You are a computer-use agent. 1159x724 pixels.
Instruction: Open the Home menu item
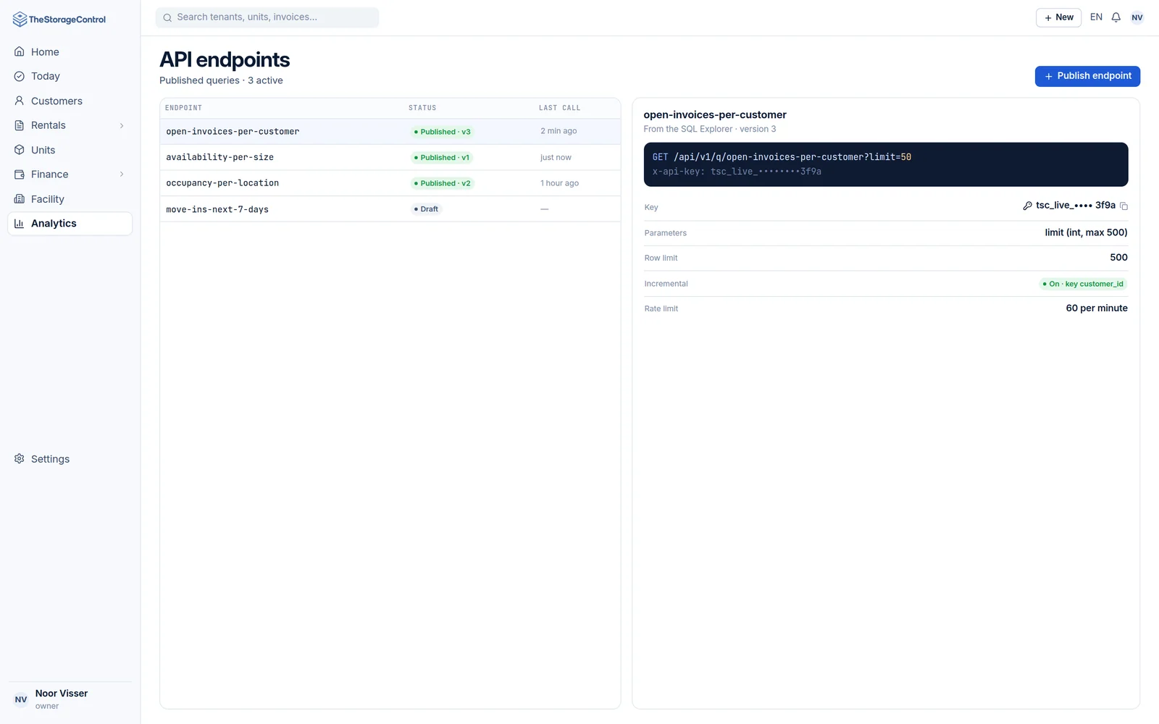[x=70, y=51]
